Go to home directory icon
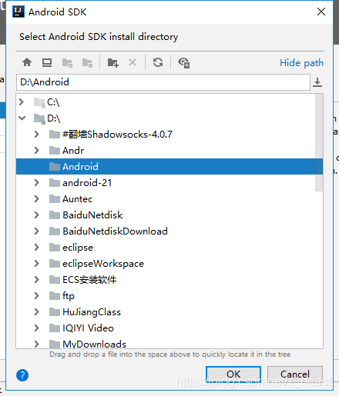Viewport: 339px width, 396px height. click(x=27, y=62)
